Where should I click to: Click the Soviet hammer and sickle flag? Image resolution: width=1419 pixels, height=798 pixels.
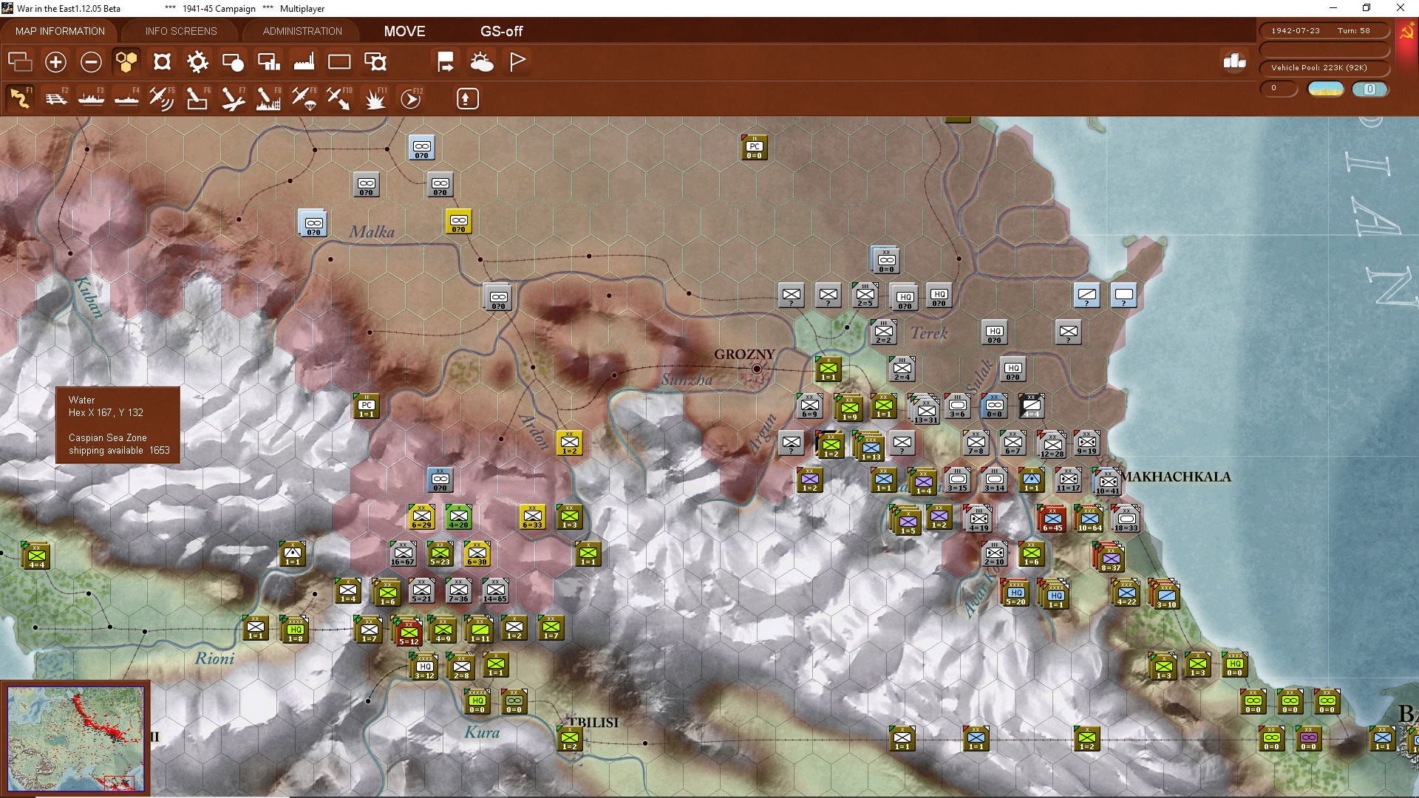click(x=1406, y=32)
